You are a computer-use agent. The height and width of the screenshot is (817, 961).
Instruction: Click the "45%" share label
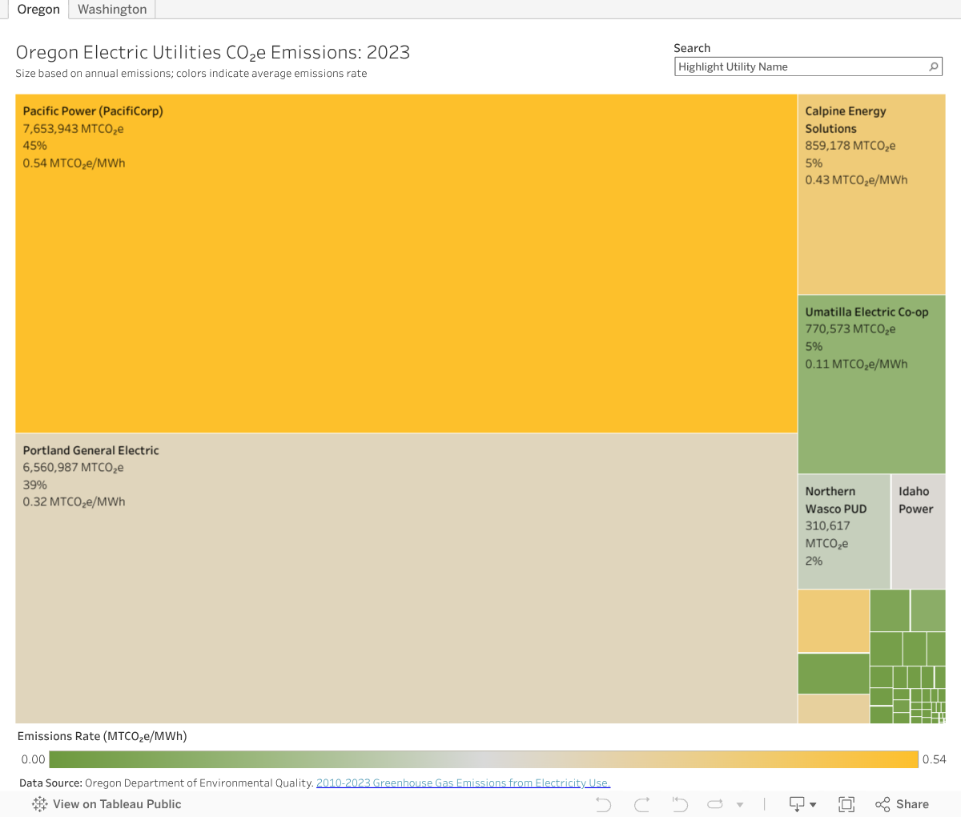click(x=35, y=146)
